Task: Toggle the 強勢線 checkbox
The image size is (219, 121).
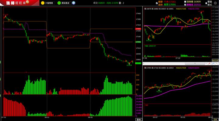Action: 185,2
